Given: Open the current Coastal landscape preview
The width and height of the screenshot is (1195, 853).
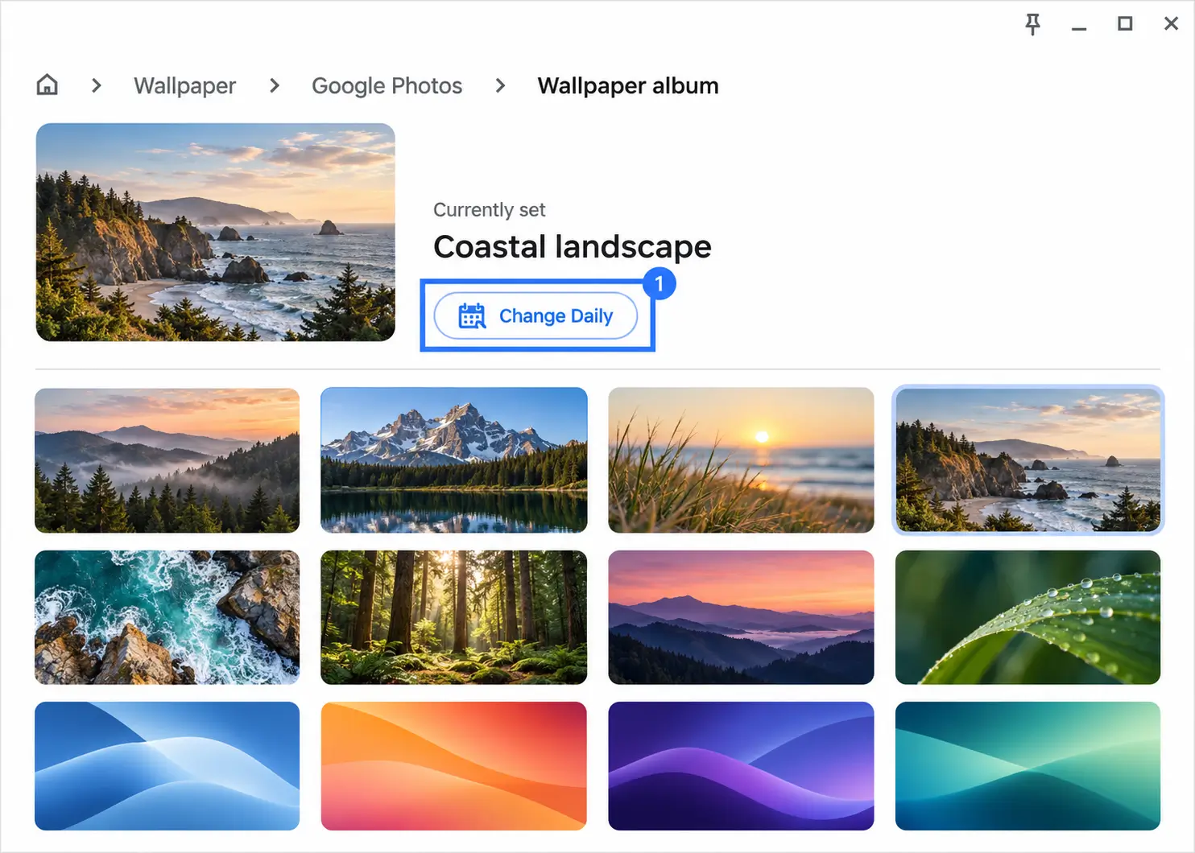Looking at the screenshot, I should [x=216, y=232].
